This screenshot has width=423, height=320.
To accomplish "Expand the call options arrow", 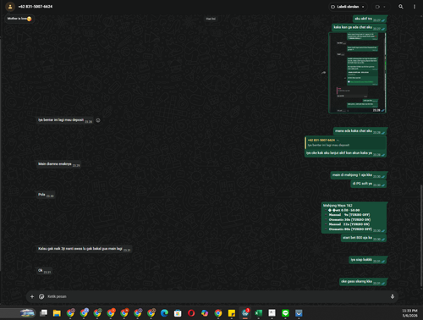I will pos(384,7).
